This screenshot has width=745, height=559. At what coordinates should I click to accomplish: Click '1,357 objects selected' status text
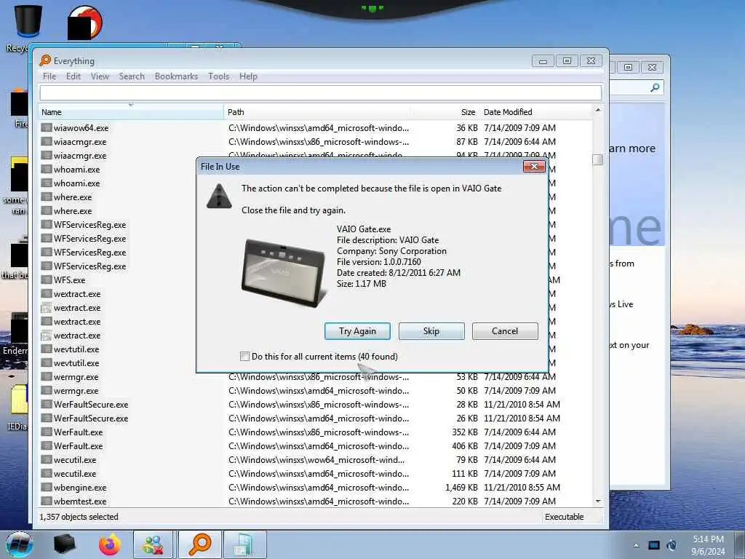[79, 517]
